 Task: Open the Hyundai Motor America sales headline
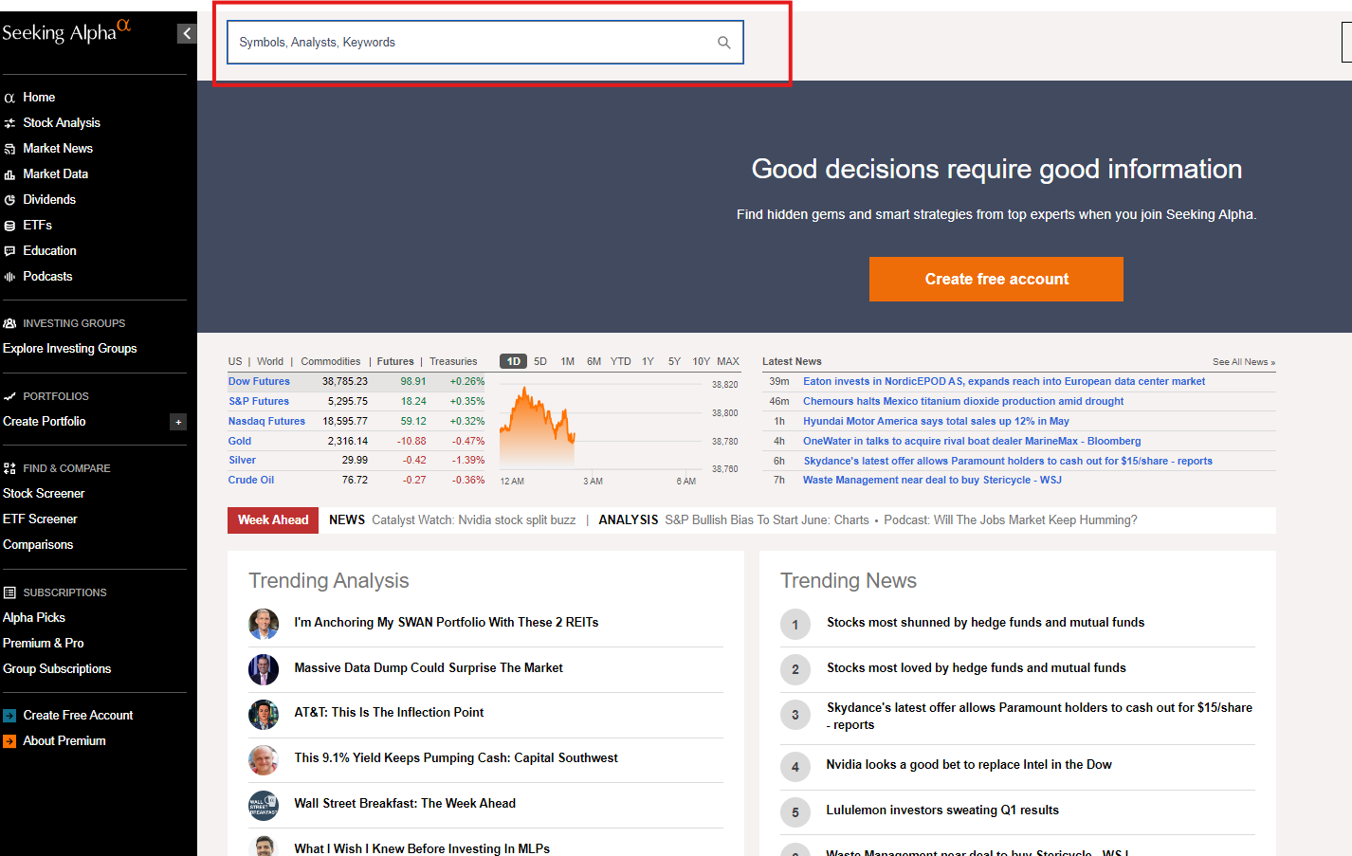pyautogui.click(x=936, y=421)
